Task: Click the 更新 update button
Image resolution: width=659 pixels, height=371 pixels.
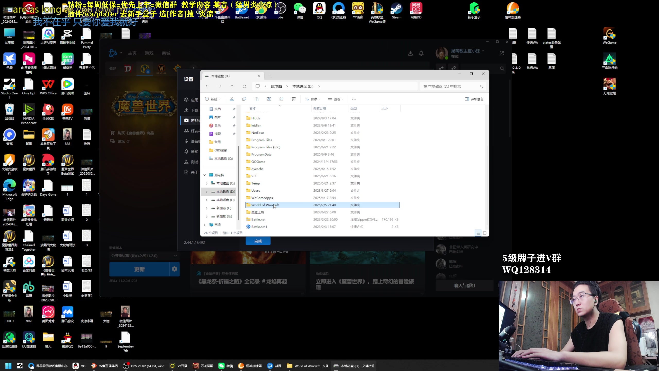Action: [x=139, y=269]
